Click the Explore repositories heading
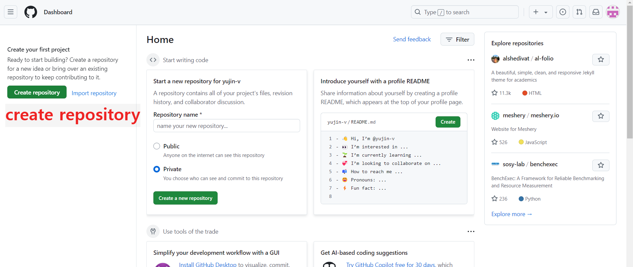Screen dimensions: 633x267 click(x=517, y=43)
